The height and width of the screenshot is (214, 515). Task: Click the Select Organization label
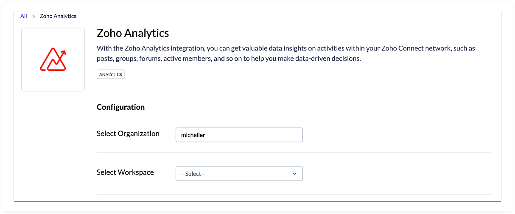click(128, 133)
